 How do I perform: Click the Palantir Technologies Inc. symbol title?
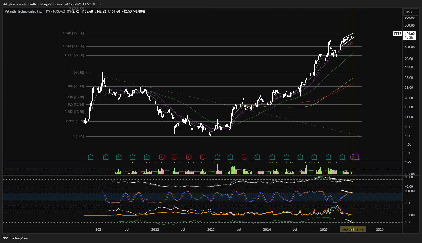point(23,11)
